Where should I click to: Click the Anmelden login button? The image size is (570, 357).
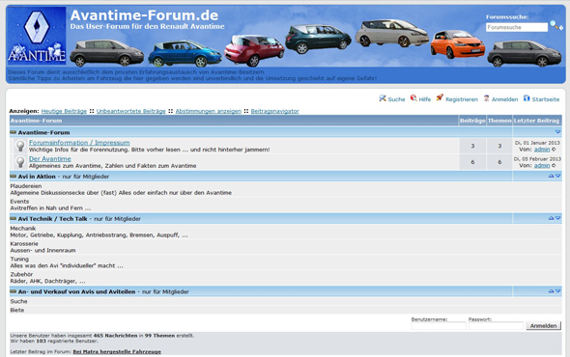tap(543, 326)
